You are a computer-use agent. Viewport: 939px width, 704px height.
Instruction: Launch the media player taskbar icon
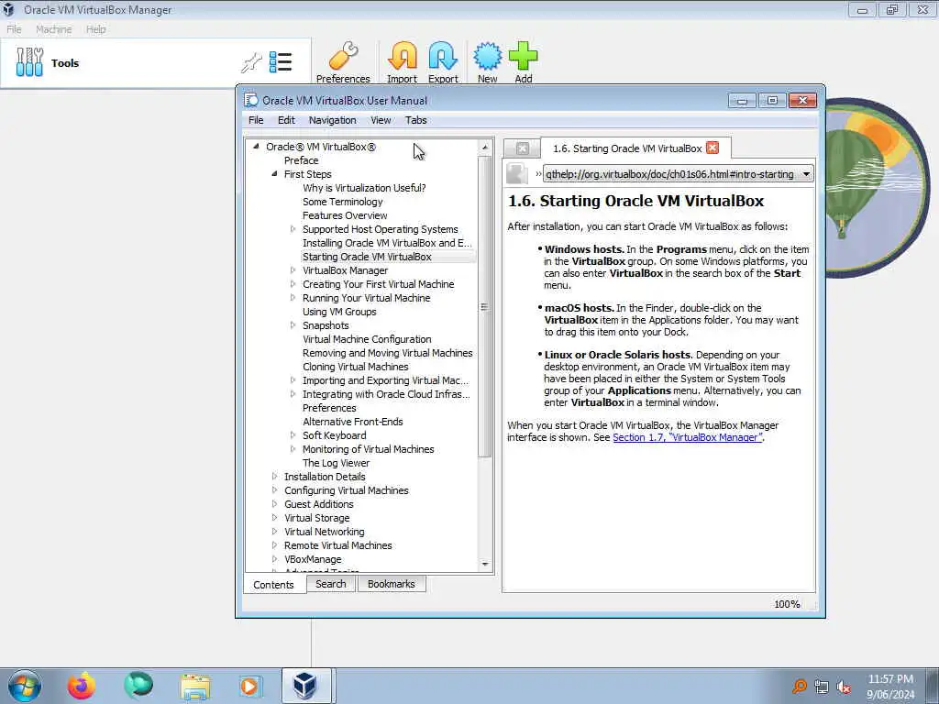pyautogui.click(x=249, y=686)
